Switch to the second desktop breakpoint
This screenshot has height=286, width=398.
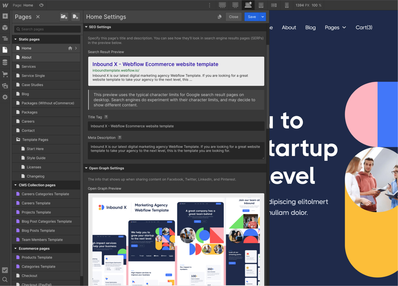(235, 5)
